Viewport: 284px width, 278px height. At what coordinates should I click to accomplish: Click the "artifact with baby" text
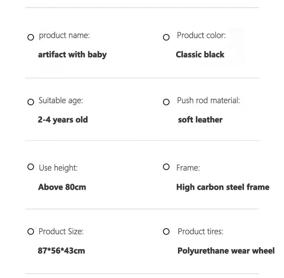click(x=72, y=55)
